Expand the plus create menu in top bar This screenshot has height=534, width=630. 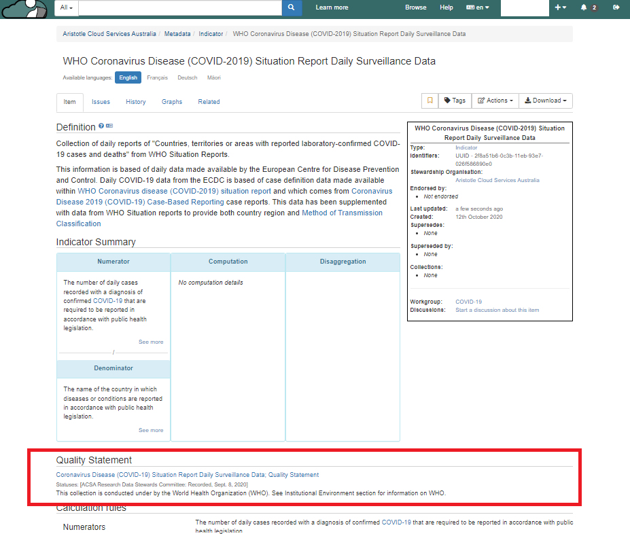560,7
